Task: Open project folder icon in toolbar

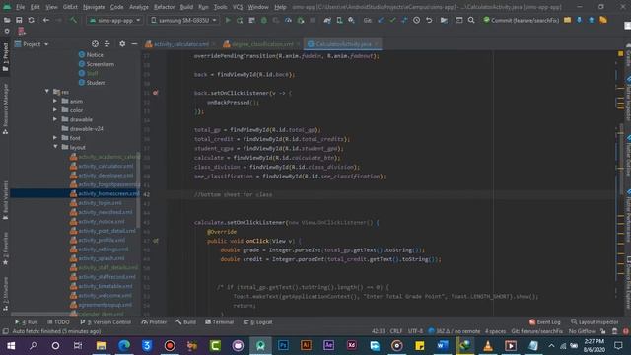Action: click(x=7, y=20)
